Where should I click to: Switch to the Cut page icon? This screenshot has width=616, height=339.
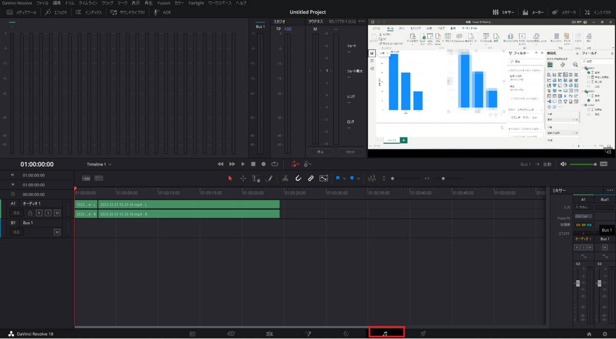(x=231, y=333)
